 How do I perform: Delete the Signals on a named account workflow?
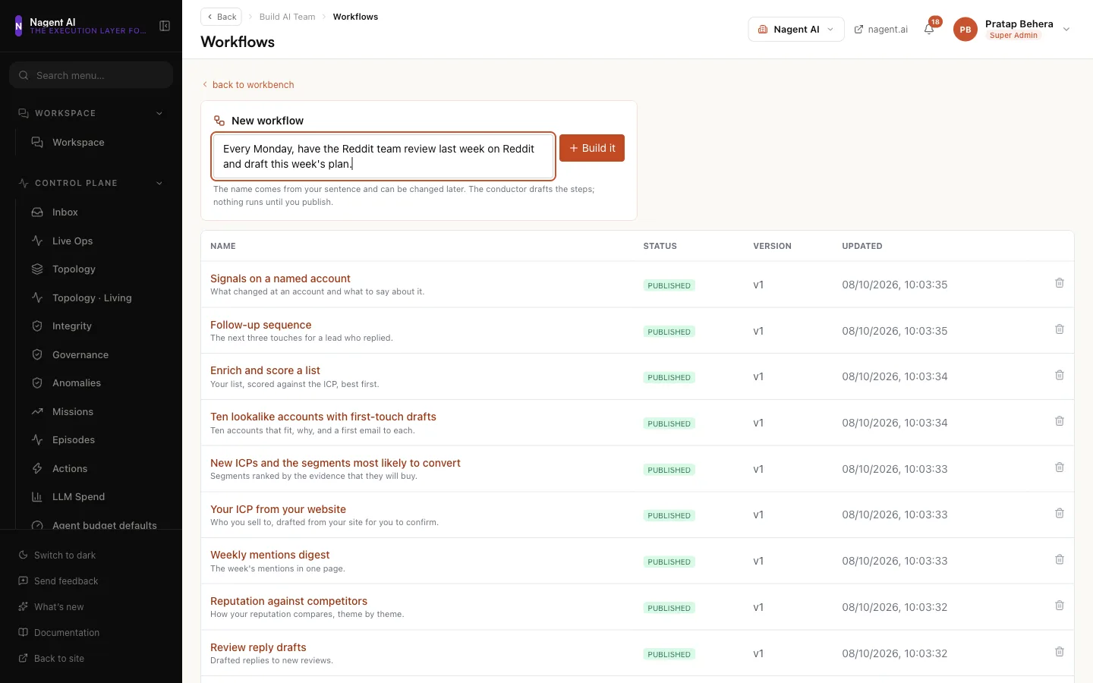tap(1060, 283)
